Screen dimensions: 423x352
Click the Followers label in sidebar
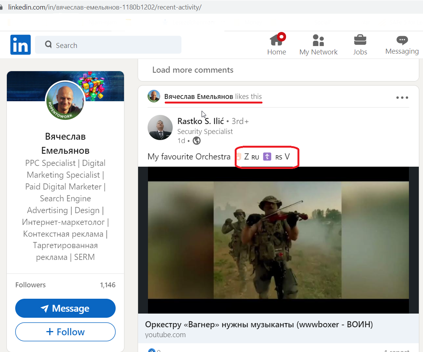pyautogui.click(x=30, y=285)
